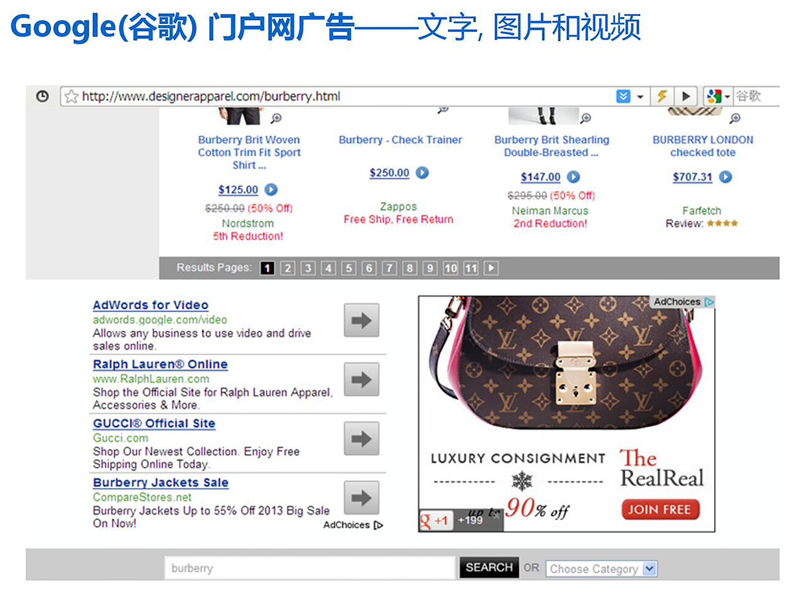Click the Google +1 button

coord(435,521)
